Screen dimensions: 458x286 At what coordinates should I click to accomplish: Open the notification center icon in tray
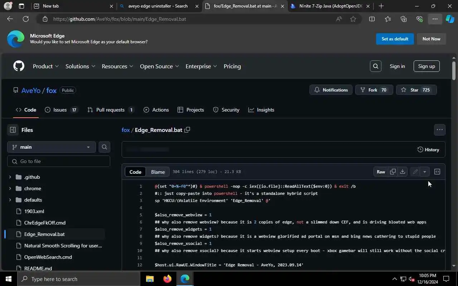tap(446, 279)
